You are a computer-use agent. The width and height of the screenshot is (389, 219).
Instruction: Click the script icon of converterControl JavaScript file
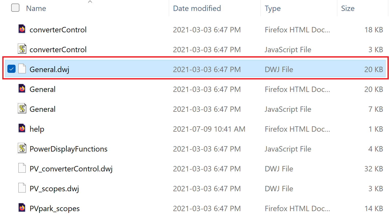click(x=22, y=49)
